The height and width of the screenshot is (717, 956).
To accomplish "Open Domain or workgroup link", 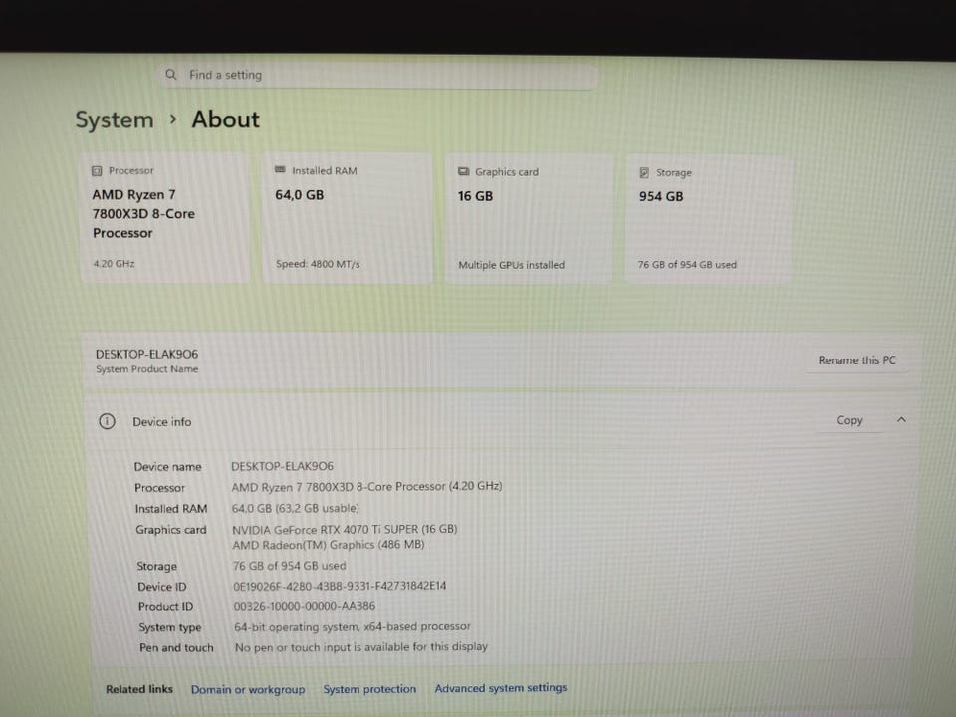I will (248, 689).
